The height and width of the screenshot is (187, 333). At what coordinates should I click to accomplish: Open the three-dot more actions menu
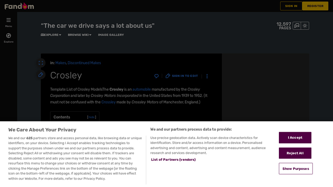point(207,76)
